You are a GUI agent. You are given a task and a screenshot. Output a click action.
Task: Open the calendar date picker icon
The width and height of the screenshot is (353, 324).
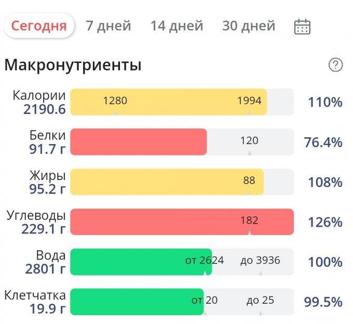coord(302,26)
